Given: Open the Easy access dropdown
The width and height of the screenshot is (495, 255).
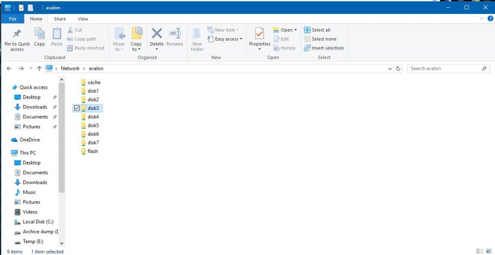Looking at the screenshot, I should pos(225,39).
